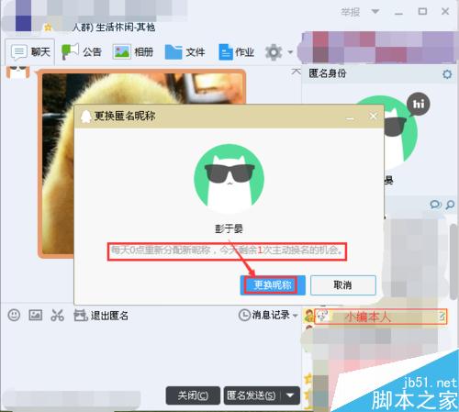Open the 文件 files tab

[185, 52]
